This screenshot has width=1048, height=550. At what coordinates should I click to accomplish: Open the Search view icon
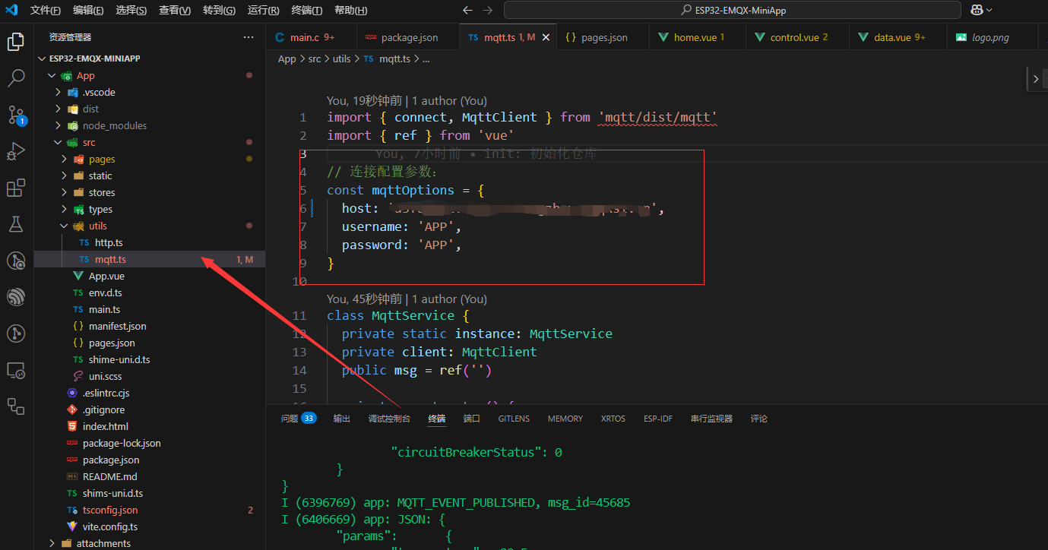pos(16,78)
